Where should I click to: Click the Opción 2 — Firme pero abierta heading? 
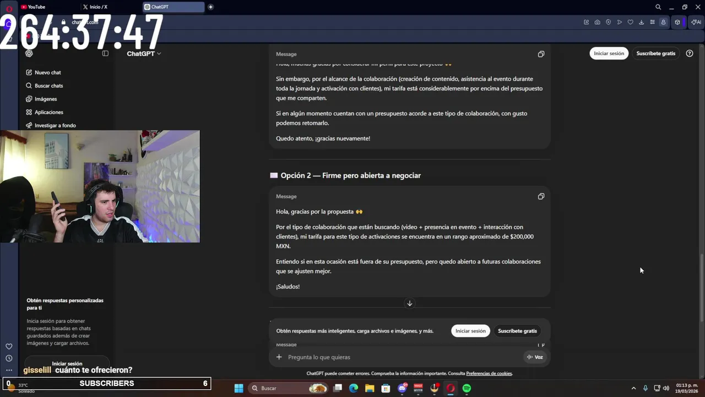click(x=350, y=175)
